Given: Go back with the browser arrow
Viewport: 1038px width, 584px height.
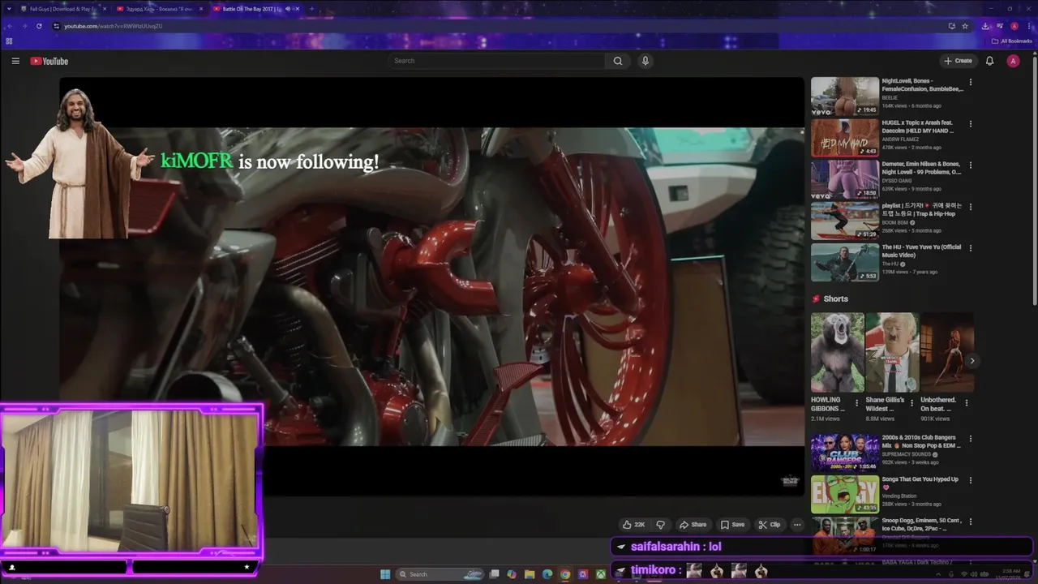Looking at the screenshot, I should 9,26.
